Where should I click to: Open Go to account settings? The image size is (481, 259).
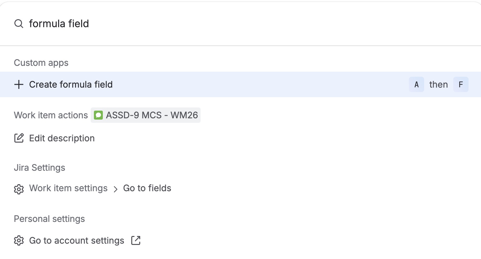[x=77, y=240]
